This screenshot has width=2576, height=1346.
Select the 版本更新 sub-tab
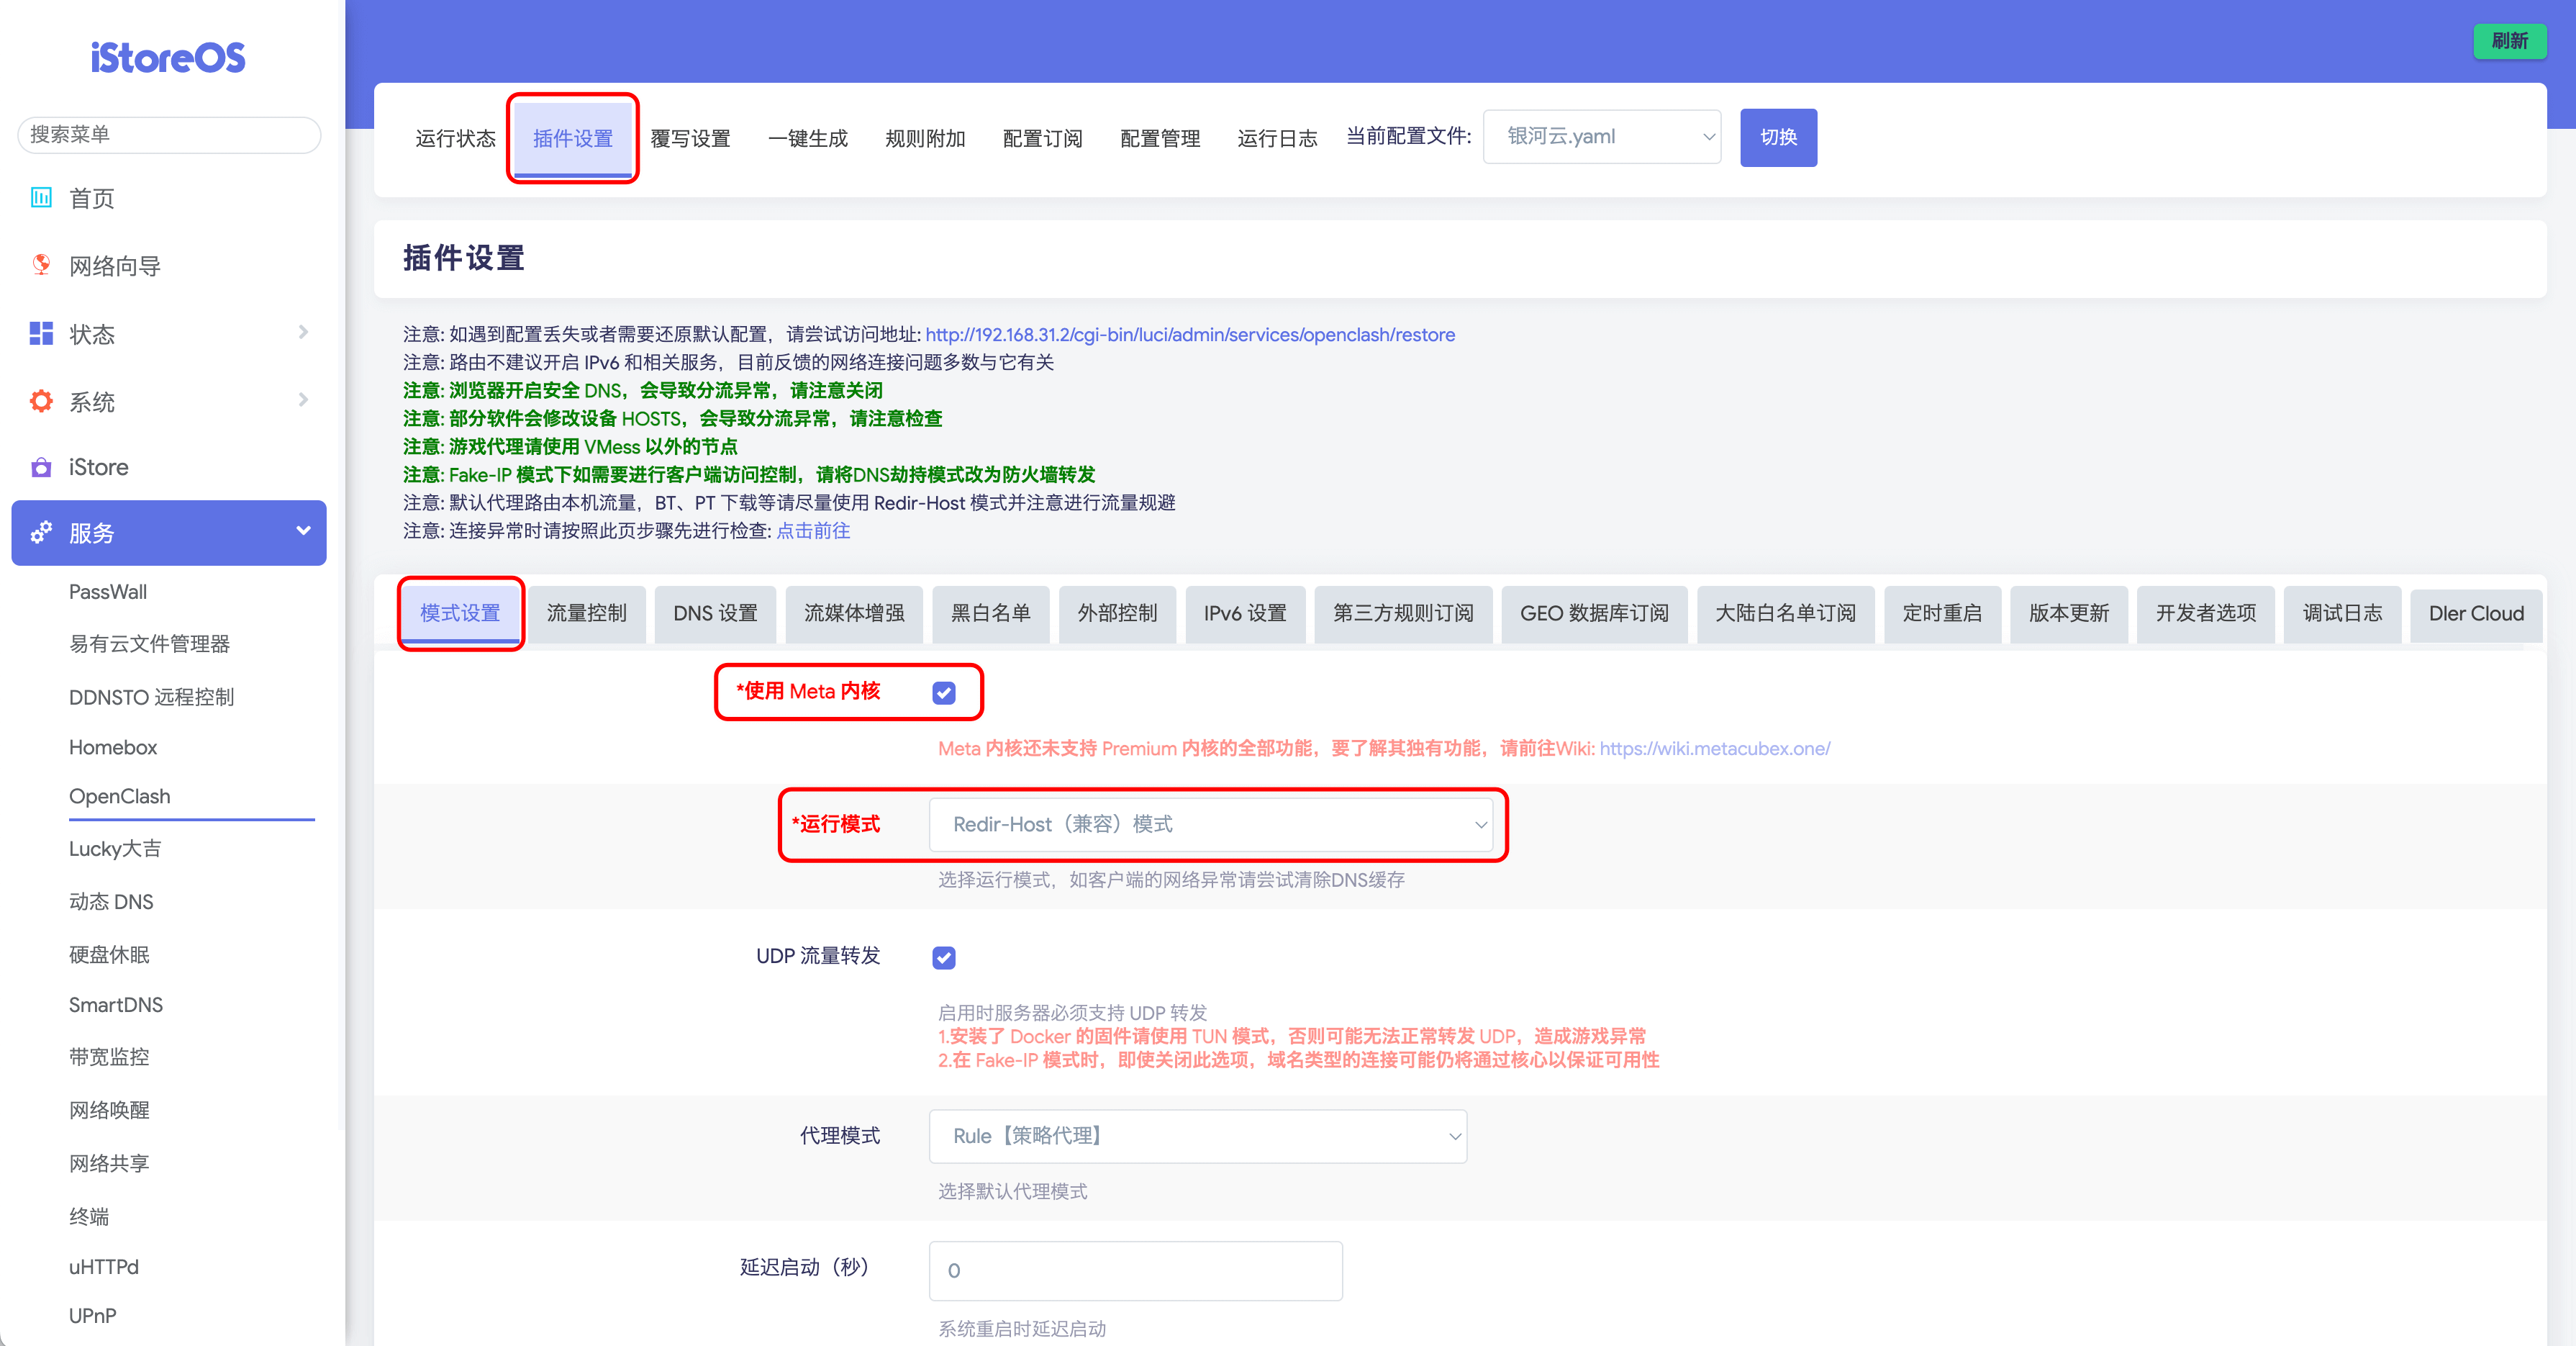pos(2069,613)
